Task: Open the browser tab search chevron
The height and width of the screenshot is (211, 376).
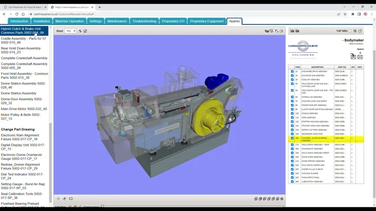Action: [344, 7]
